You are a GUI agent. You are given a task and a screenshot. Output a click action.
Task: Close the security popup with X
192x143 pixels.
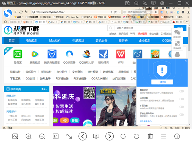coord(186,61)
